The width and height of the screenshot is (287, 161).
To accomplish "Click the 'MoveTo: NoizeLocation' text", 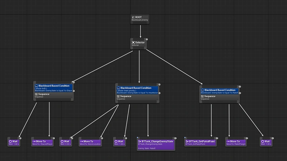I will pos(90,144).
